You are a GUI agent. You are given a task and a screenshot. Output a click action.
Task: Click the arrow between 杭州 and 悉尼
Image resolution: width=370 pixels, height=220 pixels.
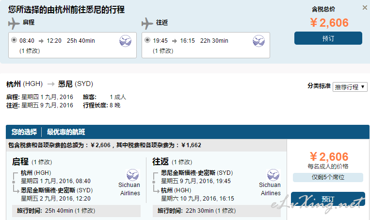pos(51,84)
